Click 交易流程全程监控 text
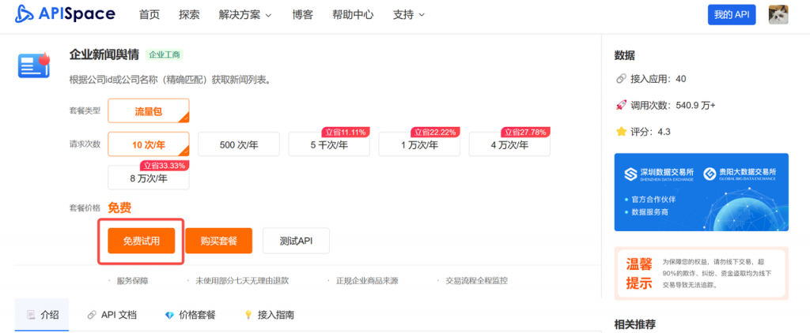Viewport: 810px width, 333px height. pos(477,281)
